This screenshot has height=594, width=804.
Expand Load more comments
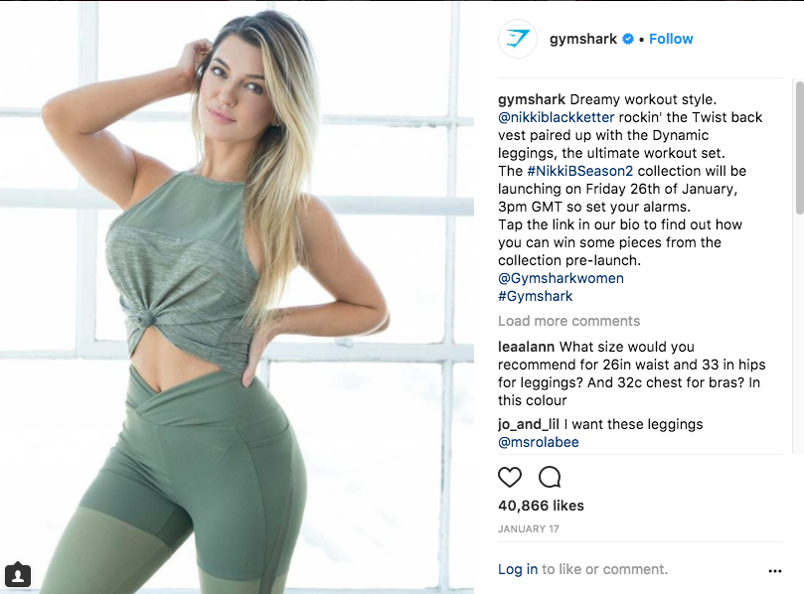click(x=569, y=321)
